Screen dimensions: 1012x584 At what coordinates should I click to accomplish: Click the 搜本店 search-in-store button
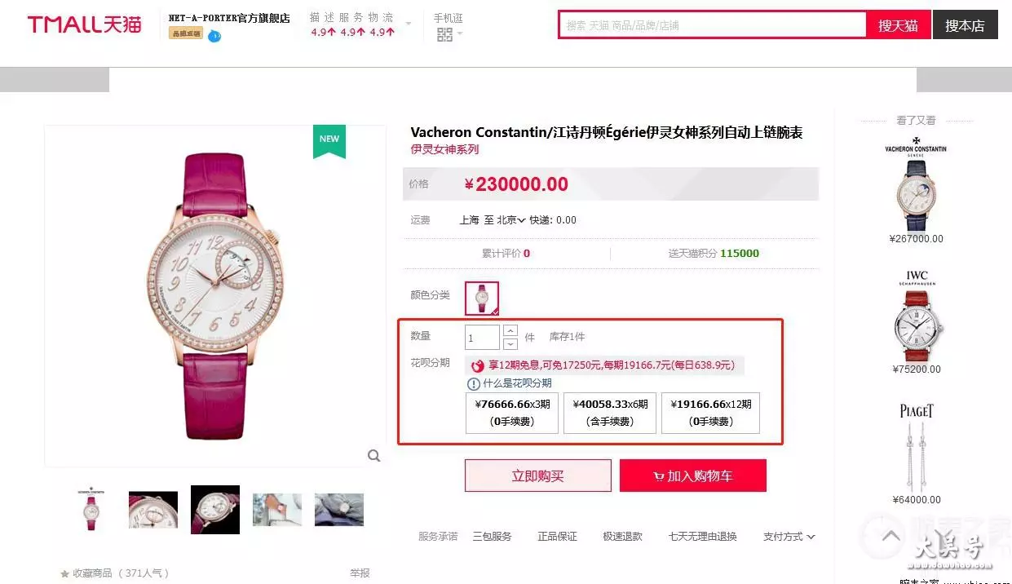[x=966, y=25]
